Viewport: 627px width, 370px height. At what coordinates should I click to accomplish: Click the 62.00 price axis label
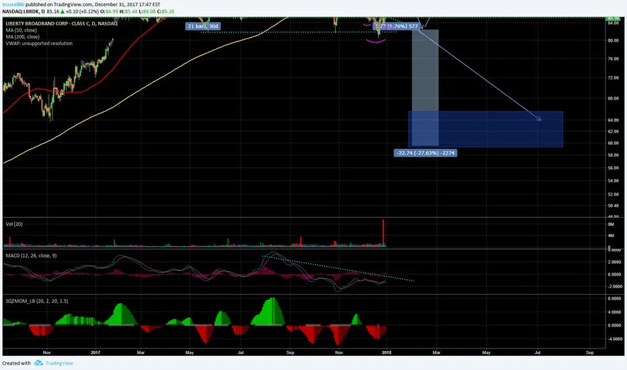coord(613,131)
